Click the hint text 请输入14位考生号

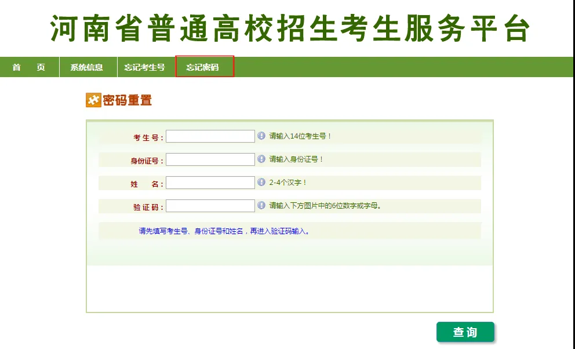click(x=300, y=136)
